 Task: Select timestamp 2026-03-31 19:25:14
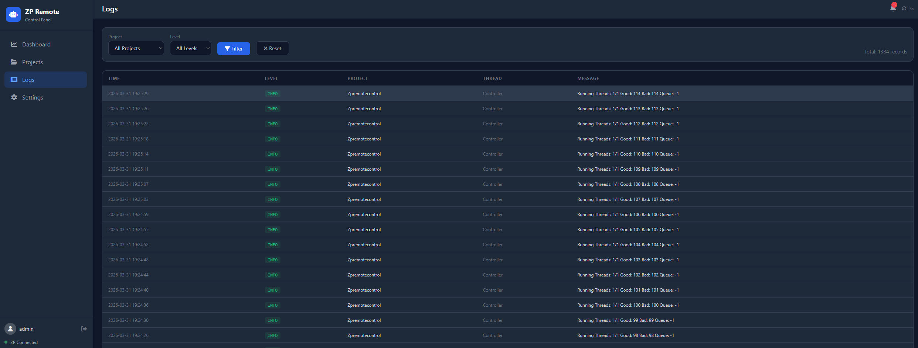pos(128,154)
